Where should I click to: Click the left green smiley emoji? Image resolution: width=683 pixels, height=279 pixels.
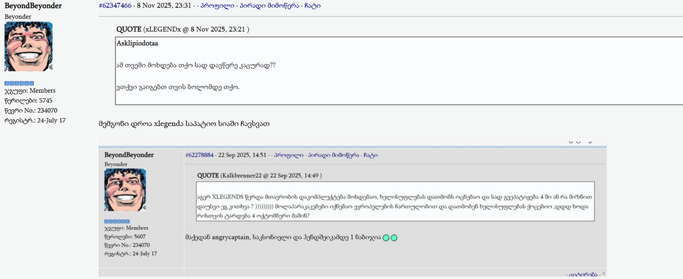pos(386,238)
